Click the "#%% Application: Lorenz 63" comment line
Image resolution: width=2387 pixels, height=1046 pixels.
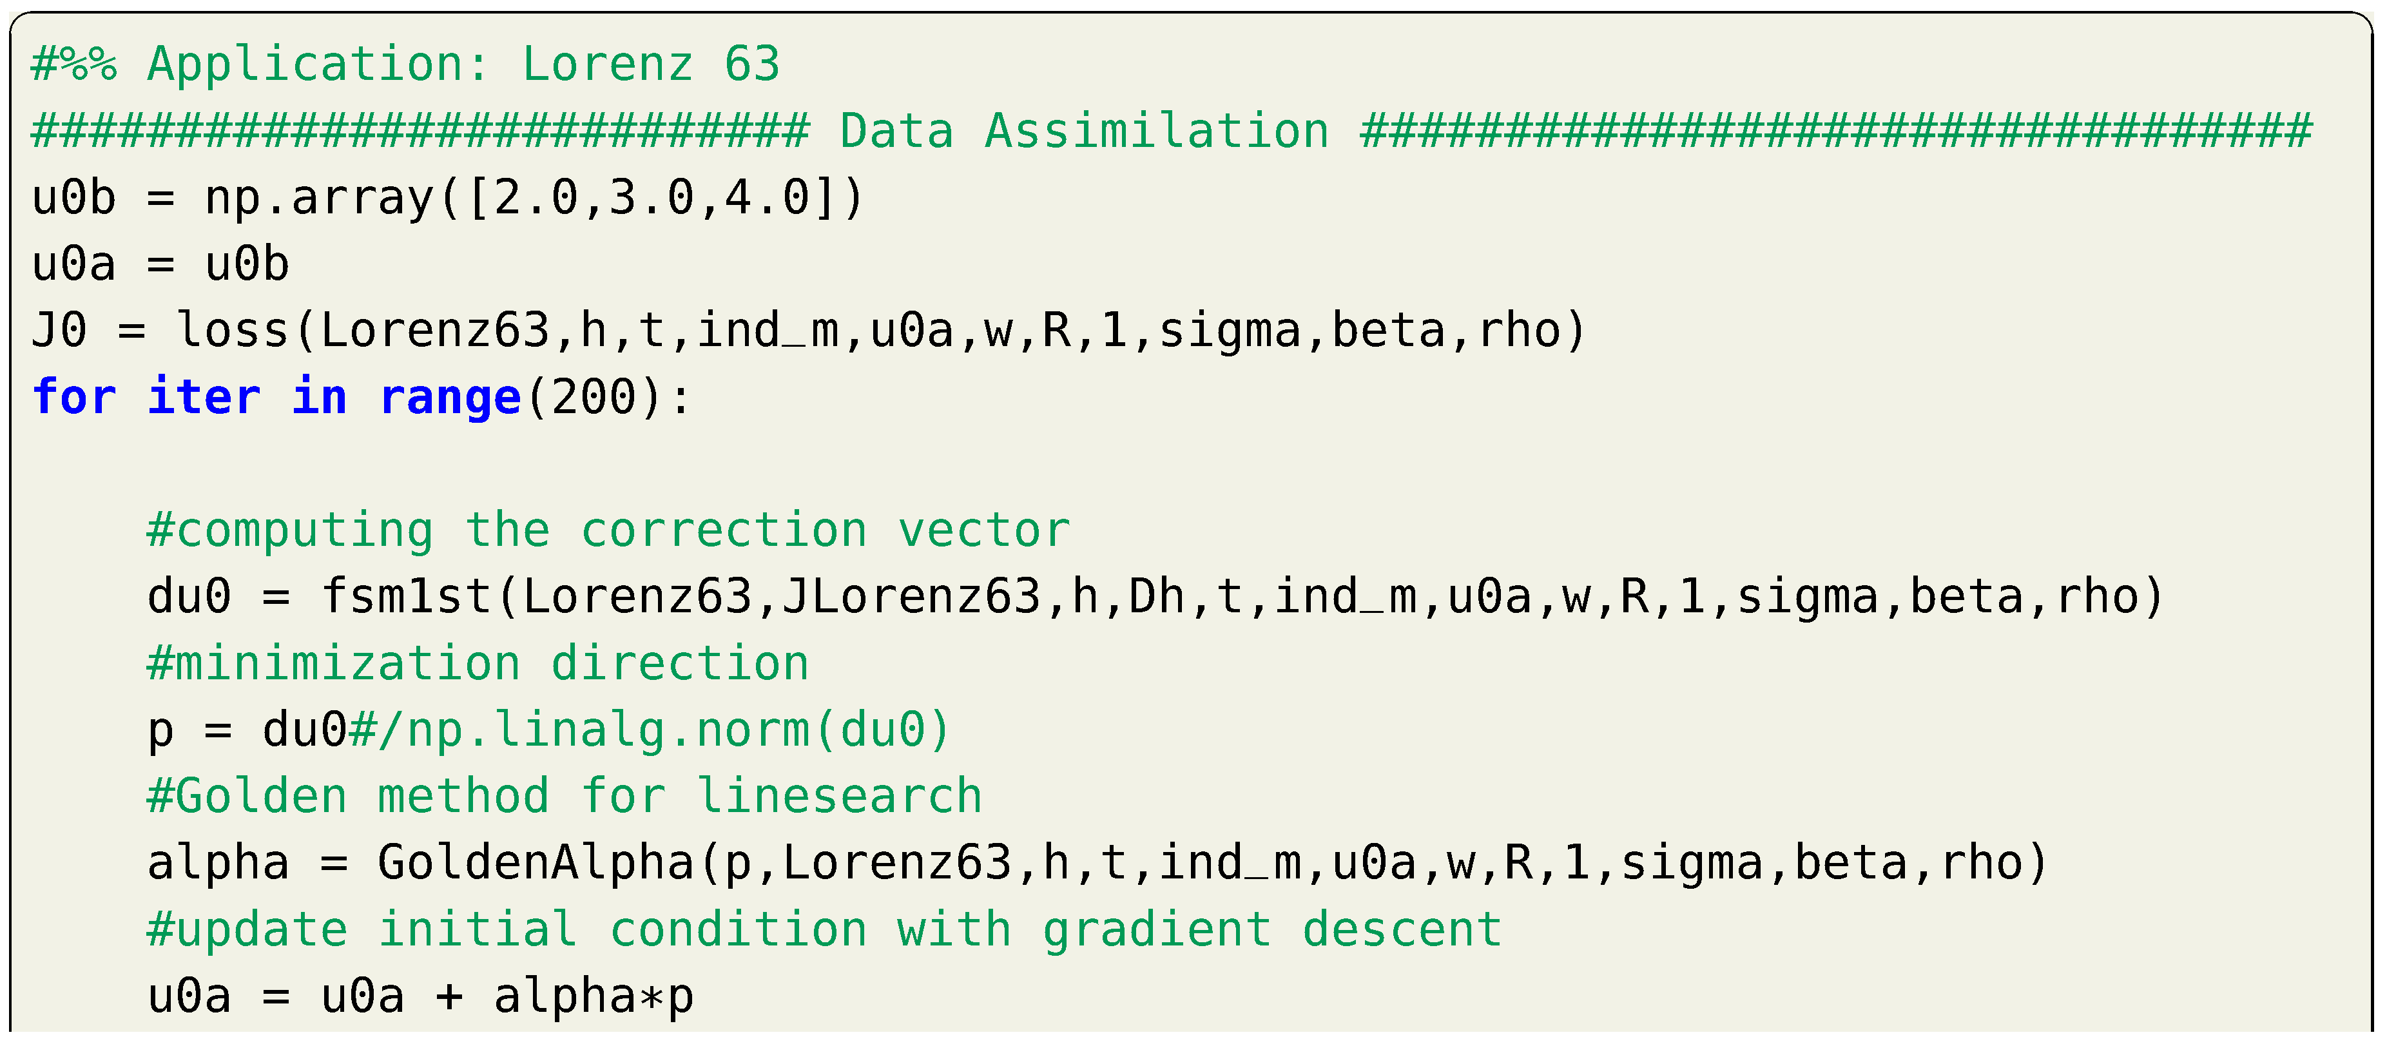406,65
